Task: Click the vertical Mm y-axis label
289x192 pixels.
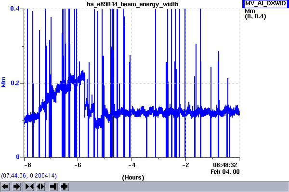Action: coord(4,83)
